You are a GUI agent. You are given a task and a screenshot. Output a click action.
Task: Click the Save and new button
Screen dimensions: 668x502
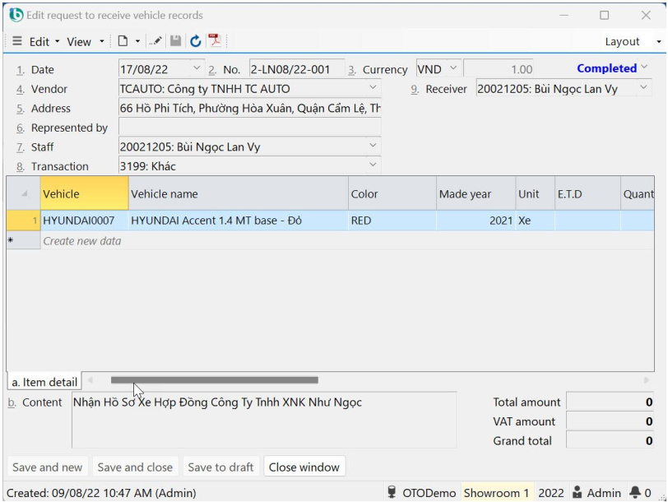click(47, 467)
